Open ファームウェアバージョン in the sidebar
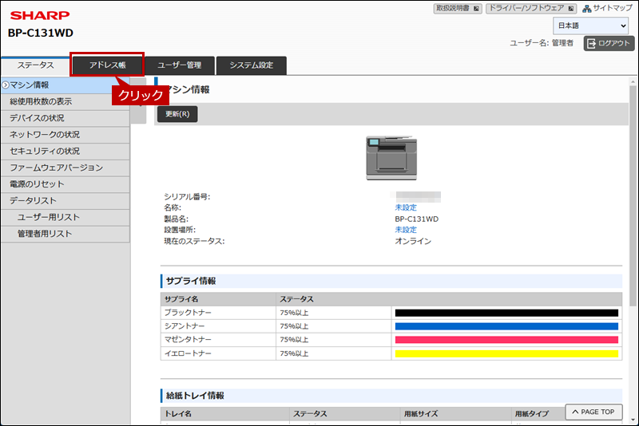Screen dimensions: 639x426 click(x=65, y=168)
